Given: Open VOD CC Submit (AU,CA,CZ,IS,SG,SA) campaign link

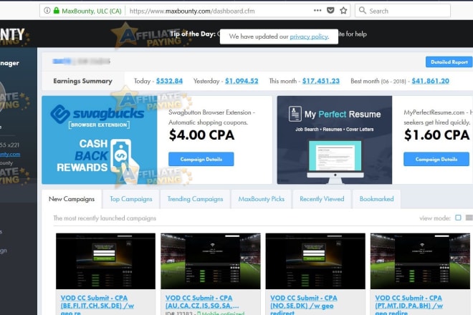Looking at the screenshot, I should coord(202,301).
